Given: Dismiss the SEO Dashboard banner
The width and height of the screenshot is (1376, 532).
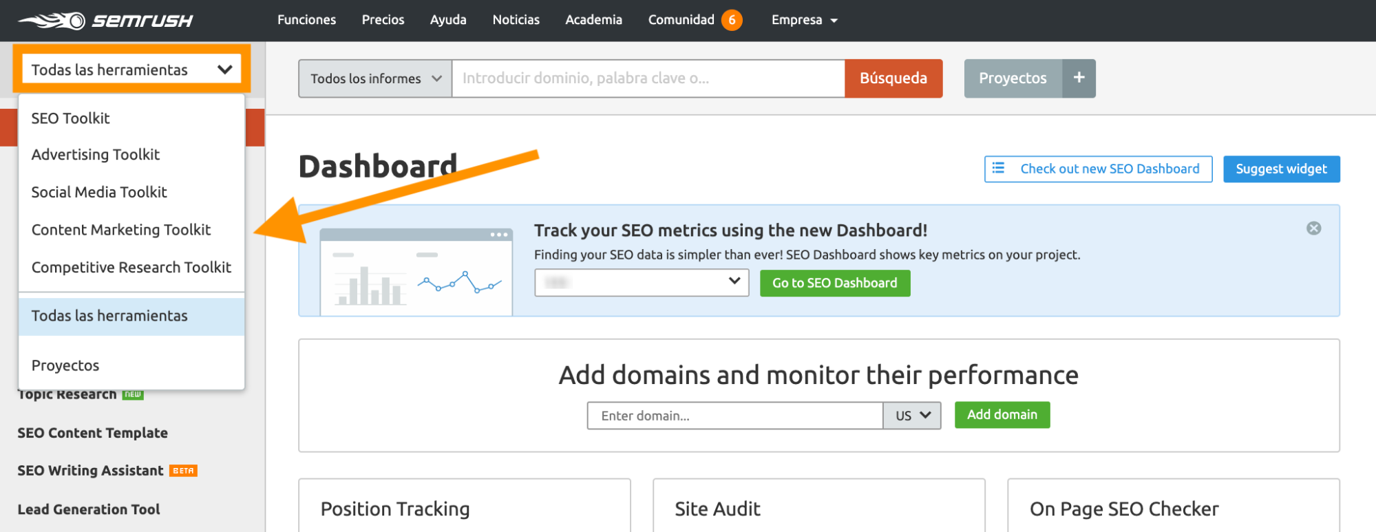Looking at the screenshot, I should pyautogui.click(x=1313, y=228).
